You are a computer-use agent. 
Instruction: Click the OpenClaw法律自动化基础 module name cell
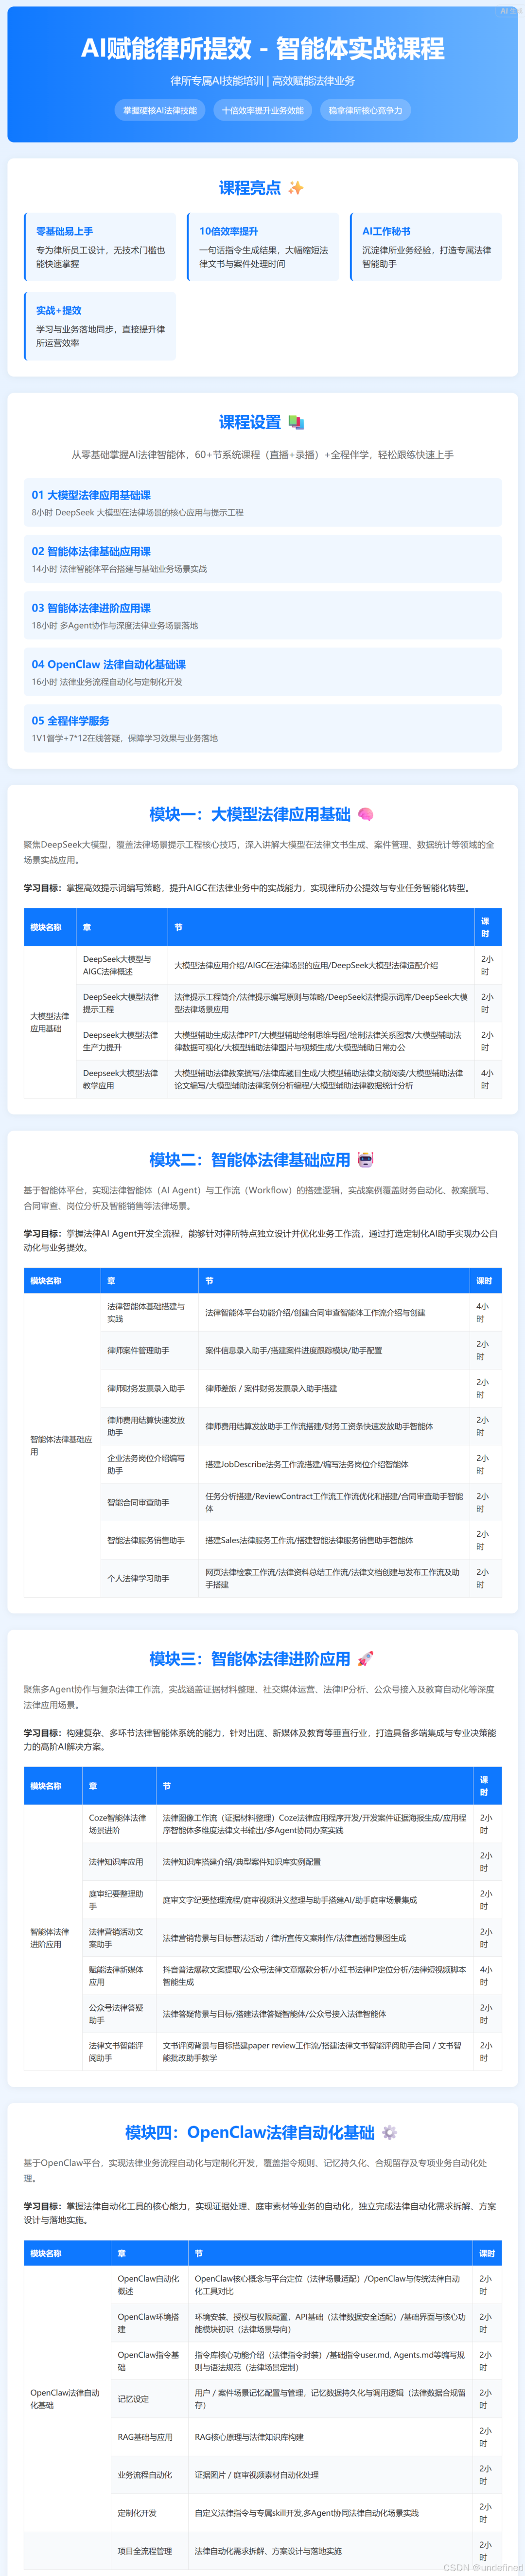pyautogui.click(x=68, y=2399)
